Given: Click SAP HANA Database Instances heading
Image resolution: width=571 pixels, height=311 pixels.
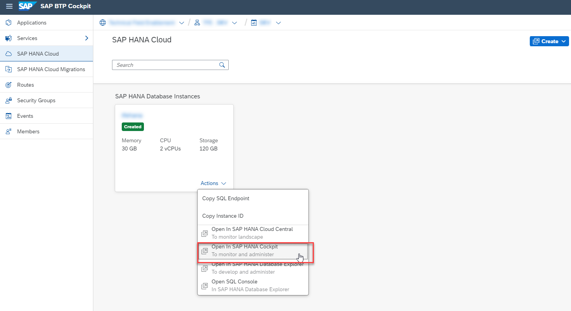Looking at the screenshot, I should 158,96.
